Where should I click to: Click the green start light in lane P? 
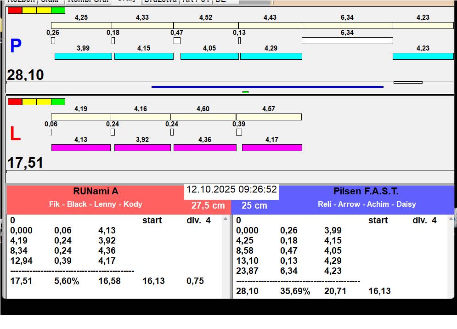(x=58, y=10)
